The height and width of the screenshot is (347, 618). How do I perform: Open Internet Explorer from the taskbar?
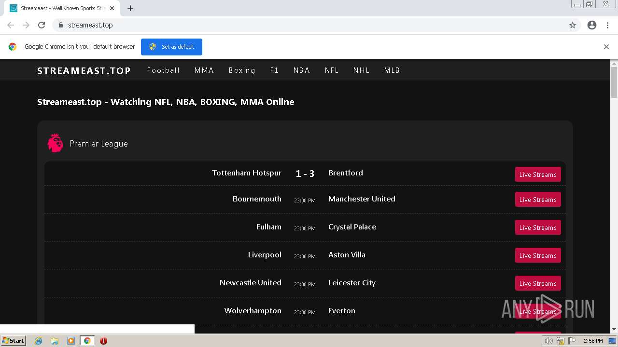click(39, 341)
